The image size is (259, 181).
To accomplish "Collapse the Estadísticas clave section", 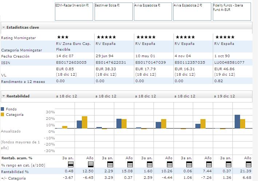I will click(4, 27).
